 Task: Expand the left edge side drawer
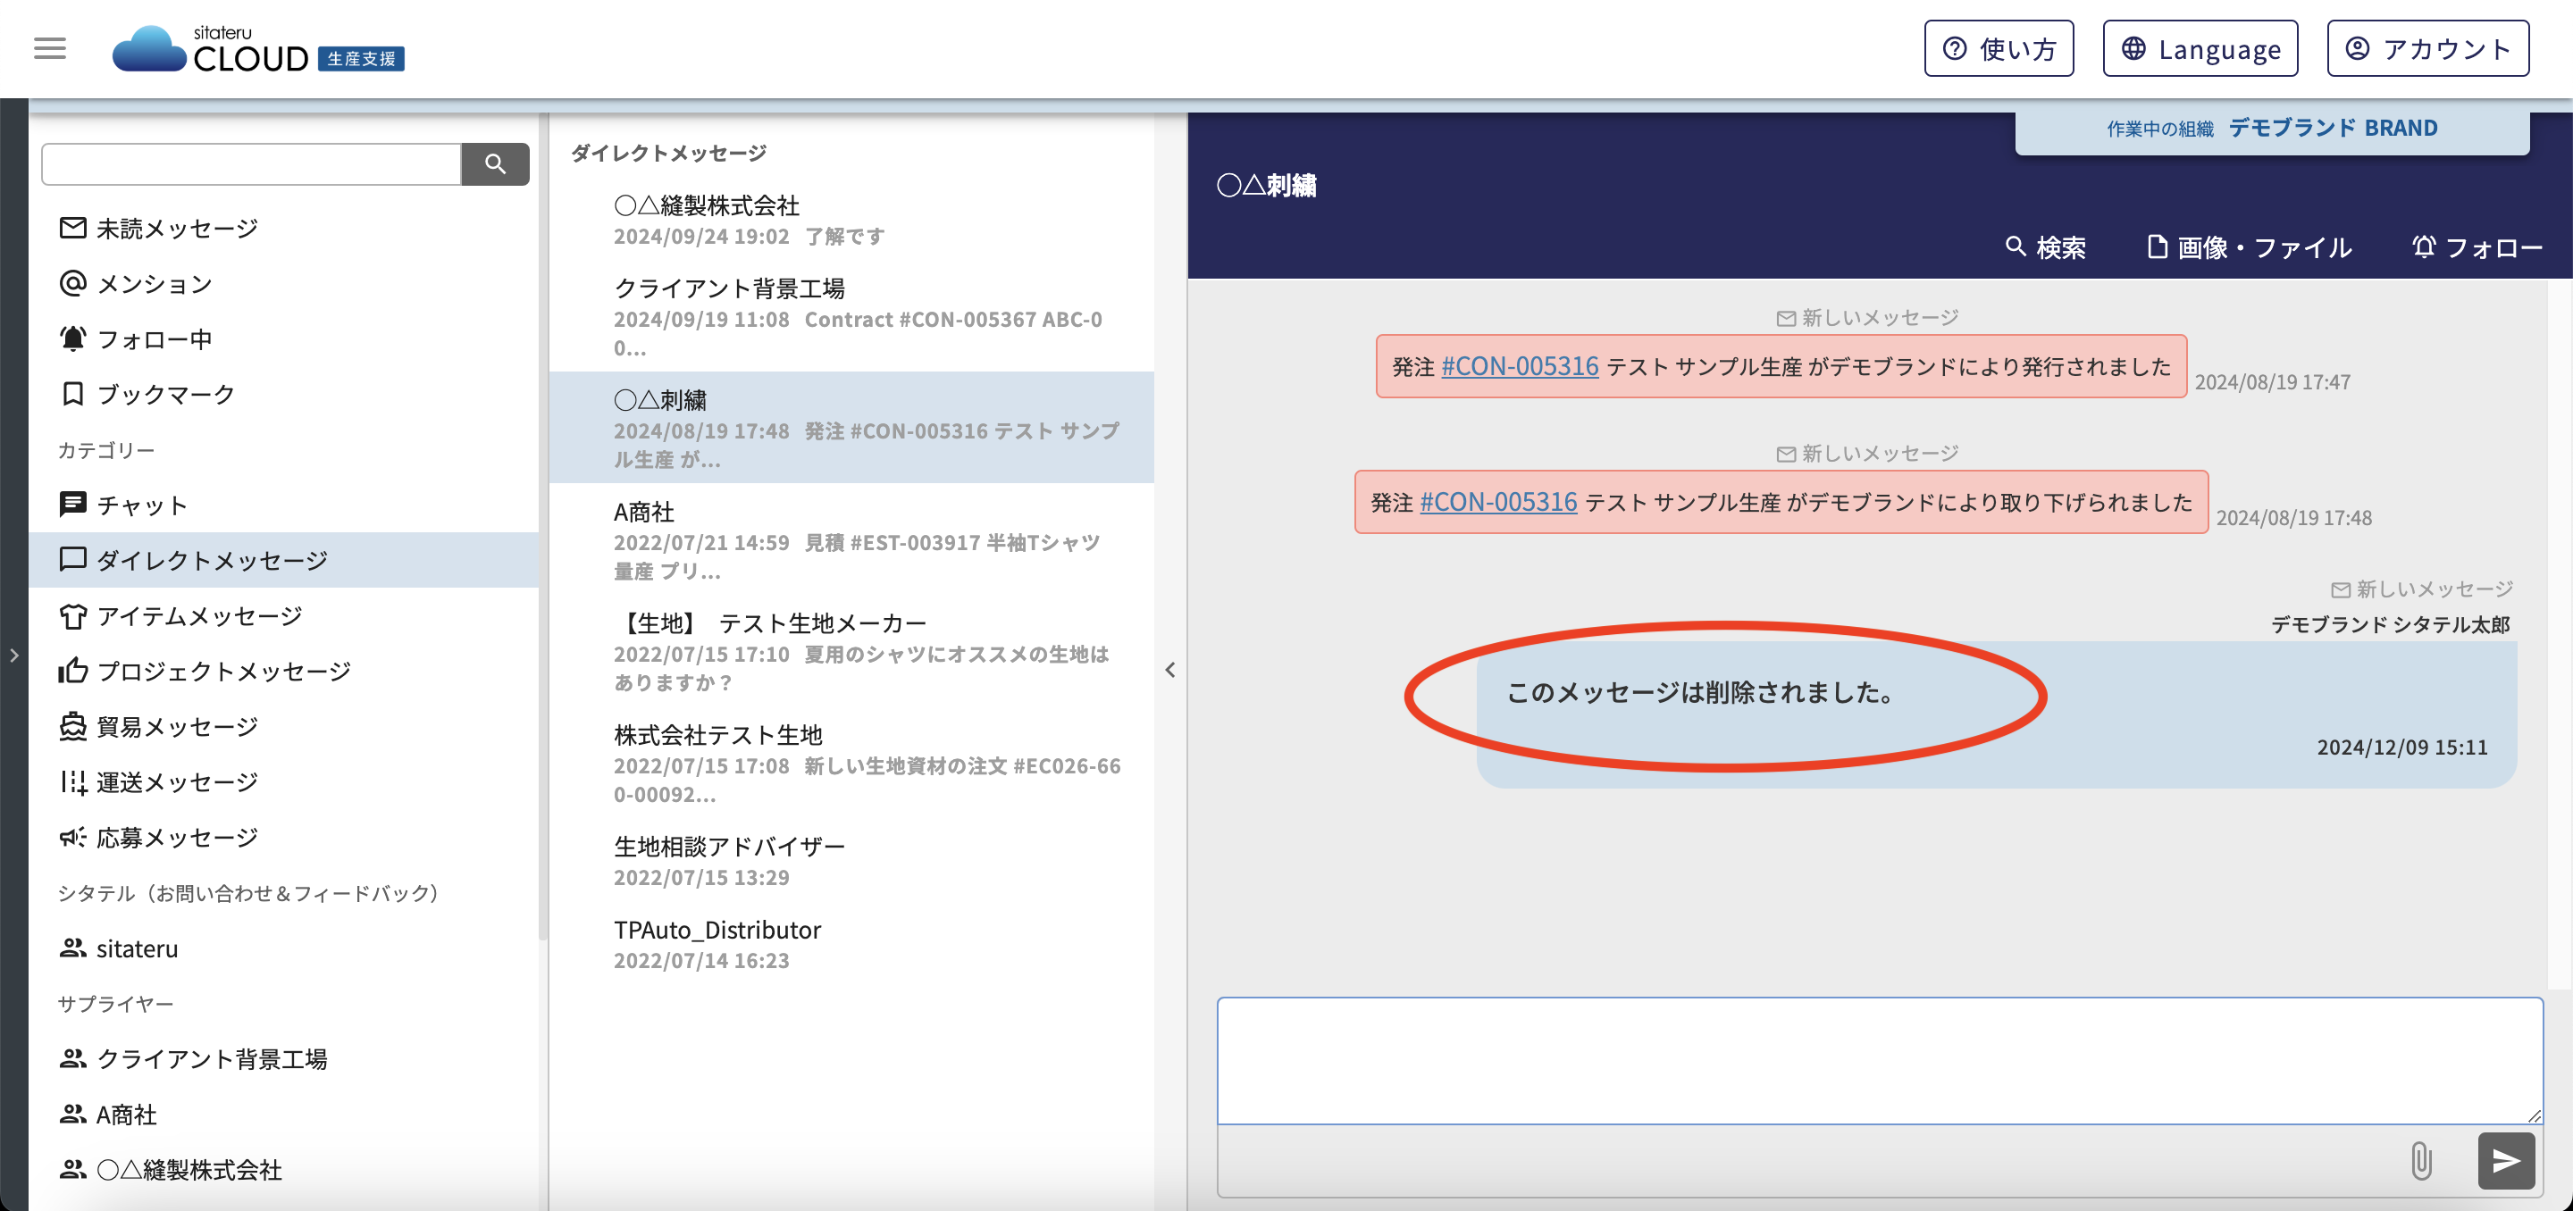pos(14,655)
